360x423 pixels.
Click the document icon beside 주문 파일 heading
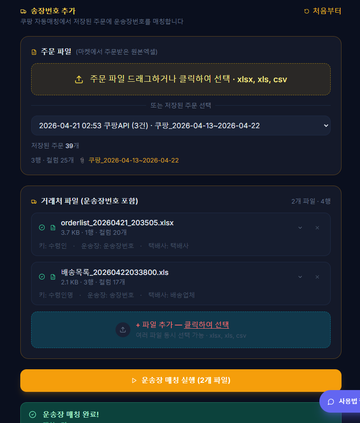(x=33, y=51)
